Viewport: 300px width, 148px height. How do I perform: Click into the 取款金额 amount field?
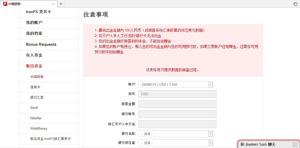[177, 104]
